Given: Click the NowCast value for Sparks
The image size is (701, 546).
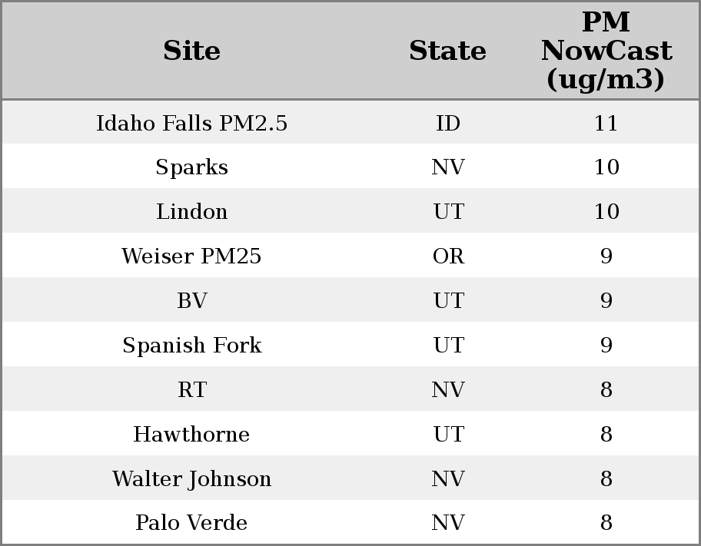Looking at the screenshot, I should 606,167.
